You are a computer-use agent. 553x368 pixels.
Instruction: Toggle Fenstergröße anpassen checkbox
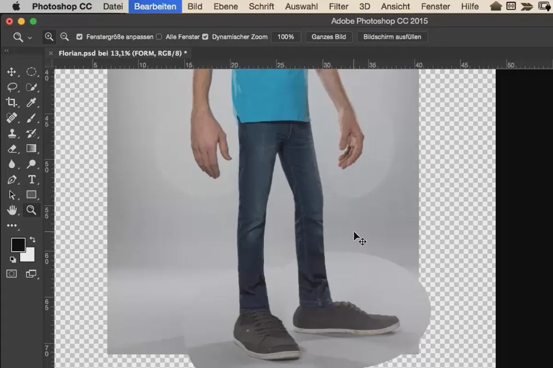tap(79, 37)
